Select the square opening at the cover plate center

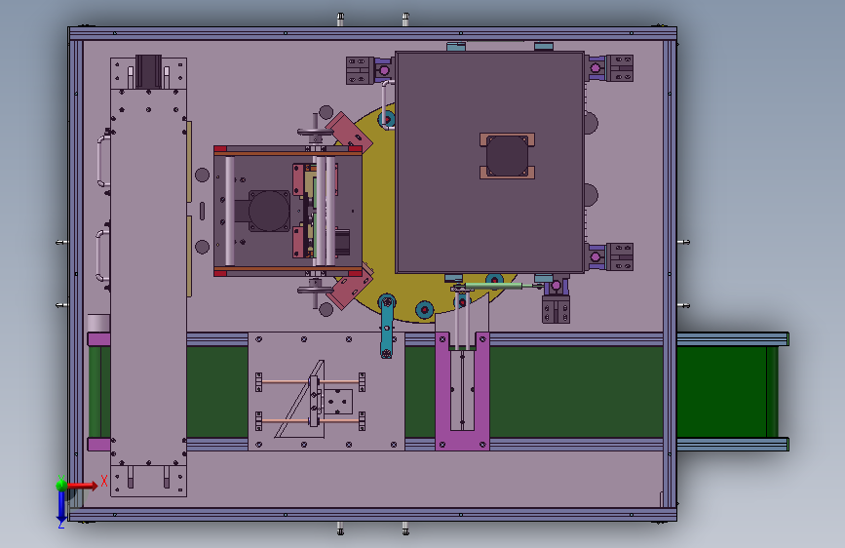(x=507, y=156)
